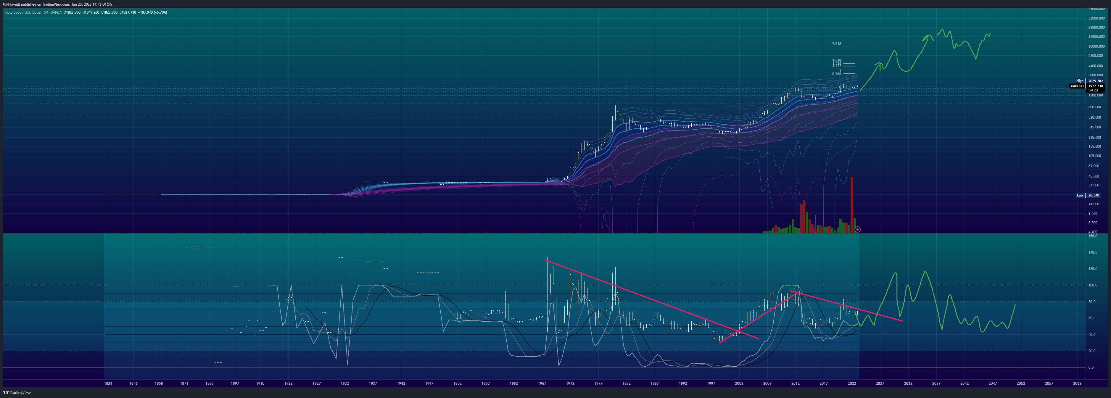
Task: Click the 1910 year on the time axis
Action: [260, 383]
